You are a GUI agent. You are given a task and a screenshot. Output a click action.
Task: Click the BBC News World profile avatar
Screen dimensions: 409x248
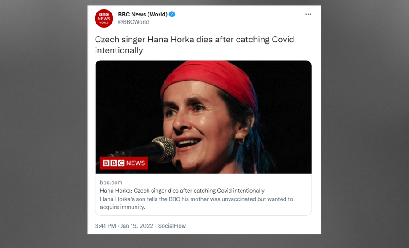pyautogui.click(x=104, y=18)
